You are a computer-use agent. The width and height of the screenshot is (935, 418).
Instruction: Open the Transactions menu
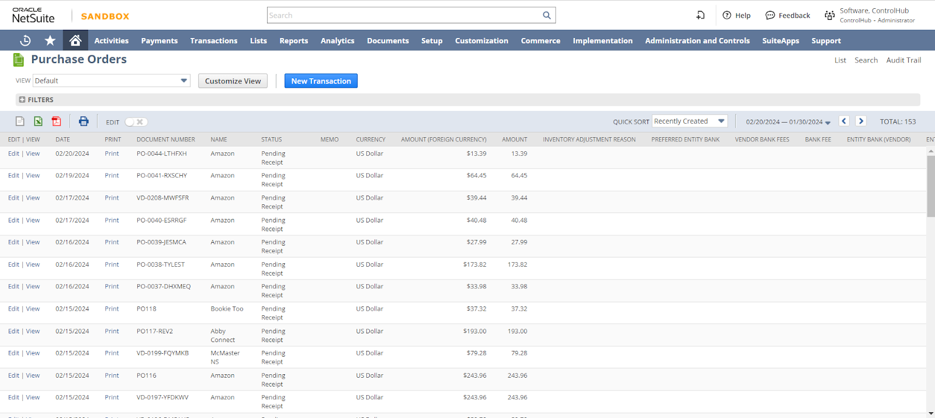(214, 40)
